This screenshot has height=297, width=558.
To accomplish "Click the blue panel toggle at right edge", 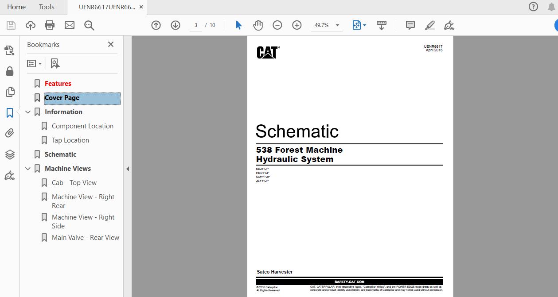I will point(556,25).
